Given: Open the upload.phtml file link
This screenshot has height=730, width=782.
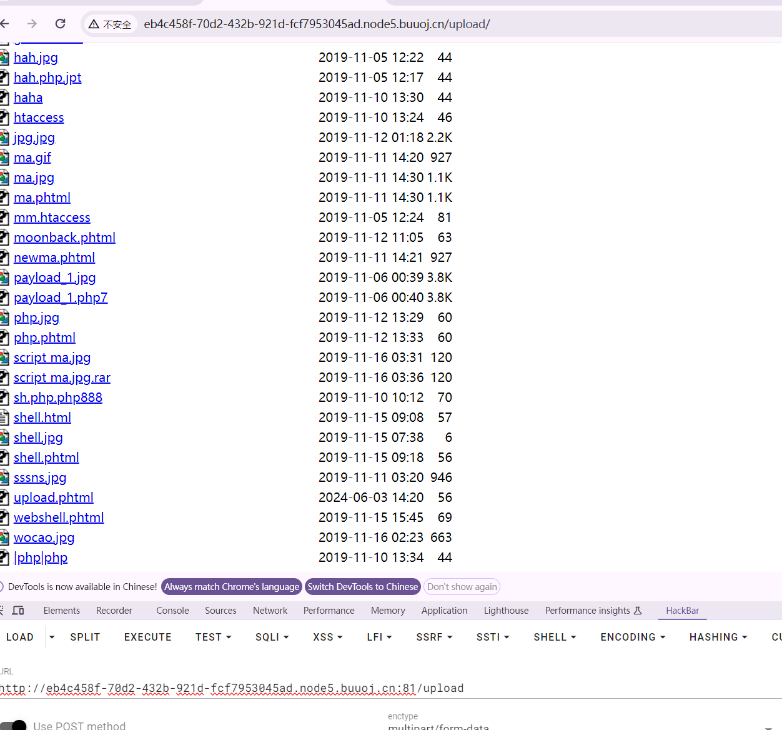Looking at the screenshot, I should [x=53, y=497].
